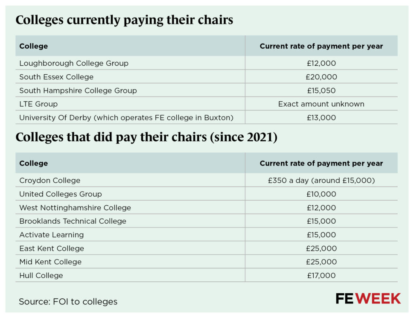The width and height of the screenshot is (414, 318).
Task: Click the 'Colleges currently paying their chairs' heading
Action: point(124,20)
